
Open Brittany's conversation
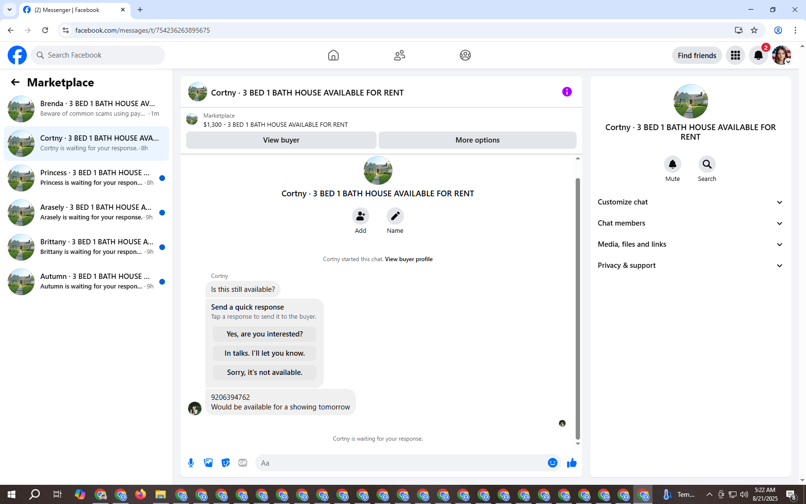[86, 247]
